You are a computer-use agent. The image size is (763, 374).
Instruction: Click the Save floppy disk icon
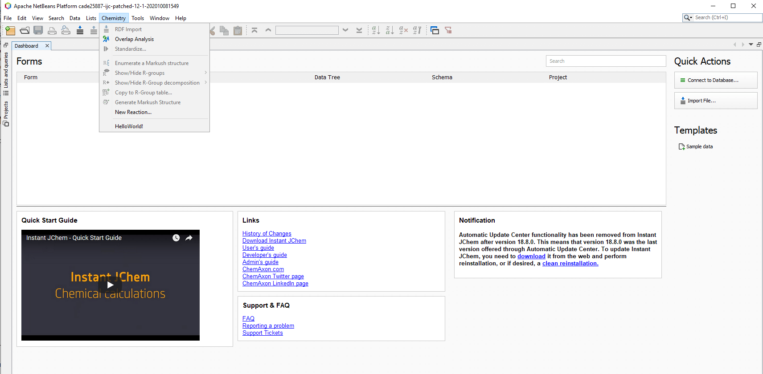[x=38, y=30]
